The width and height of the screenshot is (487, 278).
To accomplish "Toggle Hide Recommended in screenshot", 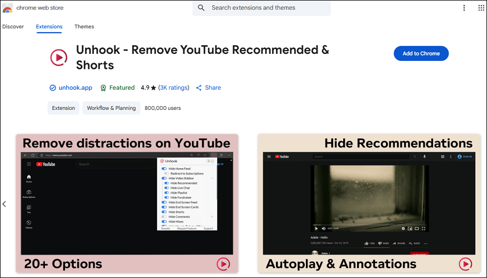I will coord(166,183).
